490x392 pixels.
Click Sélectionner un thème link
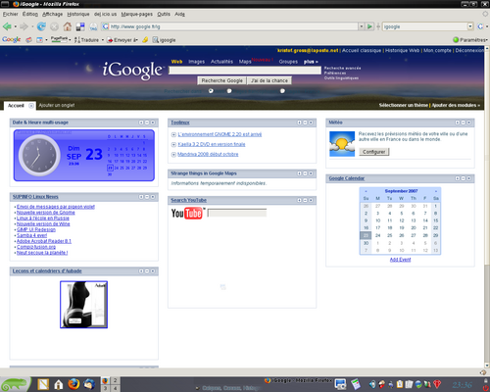point(404,105)
